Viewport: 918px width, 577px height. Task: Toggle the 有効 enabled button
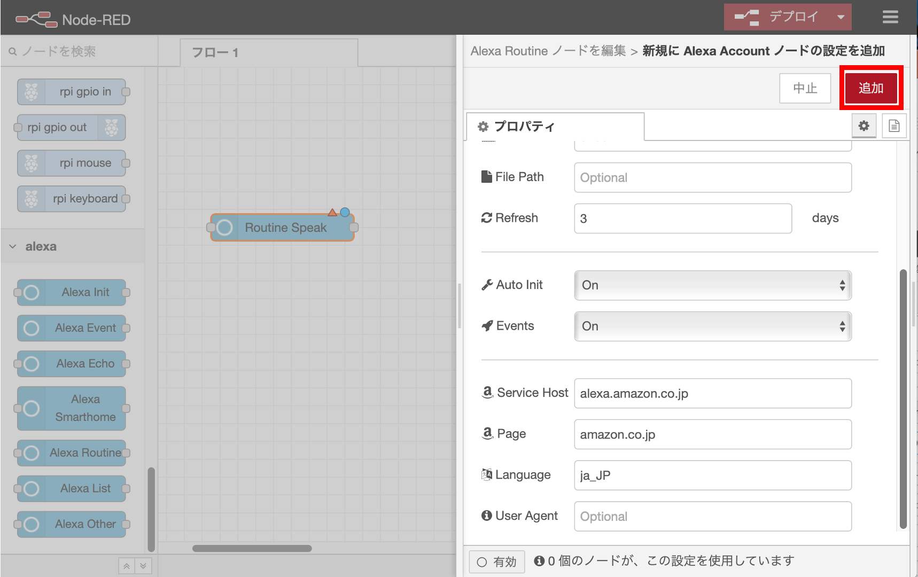(497, 562)
